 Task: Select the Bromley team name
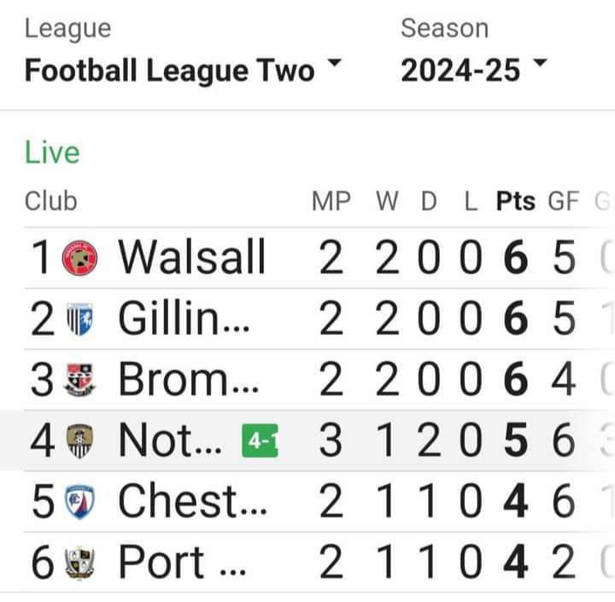[188, 380]
